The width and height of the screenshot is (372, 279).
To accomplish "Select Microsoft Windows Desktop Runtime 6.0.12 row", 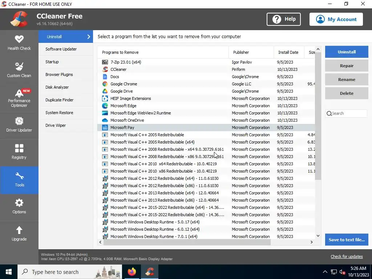I will tap(206, 229).
